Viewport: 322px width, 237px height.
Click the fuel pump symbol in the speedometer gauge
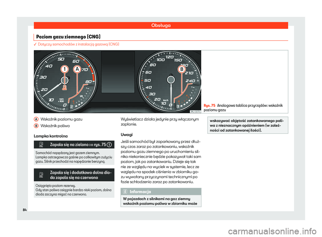pyautogui.click(x=178, y=106)
